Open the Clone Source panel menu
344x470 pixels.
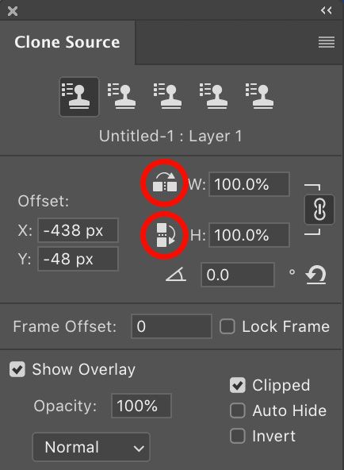click(x=327, y=42)
